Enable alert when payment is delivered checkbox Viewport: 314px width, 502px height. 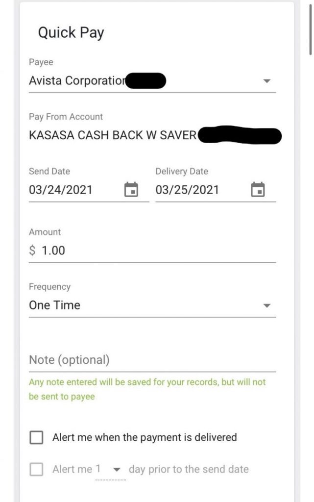tap(37, 437)
